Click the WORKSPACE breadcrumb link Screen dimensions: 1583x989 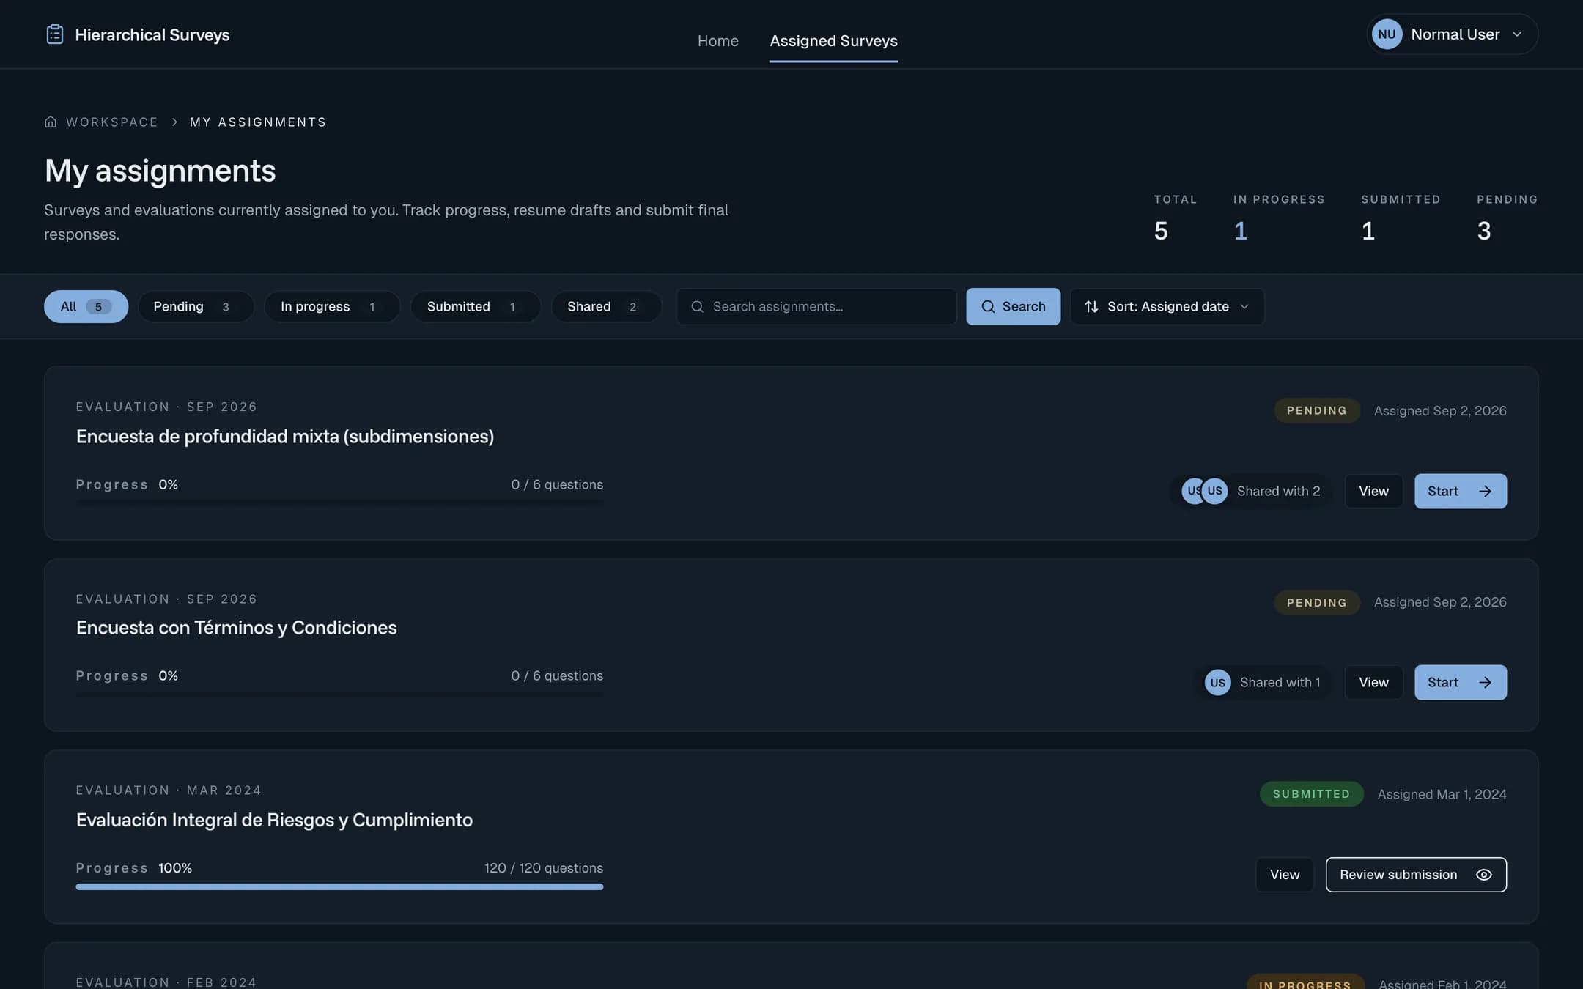(x=111, y=122)
